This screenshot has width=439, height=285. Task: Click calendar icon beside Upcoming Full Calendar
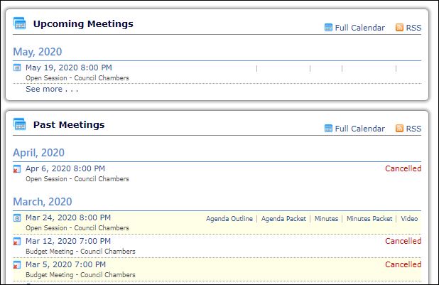[x=328, y=28]
